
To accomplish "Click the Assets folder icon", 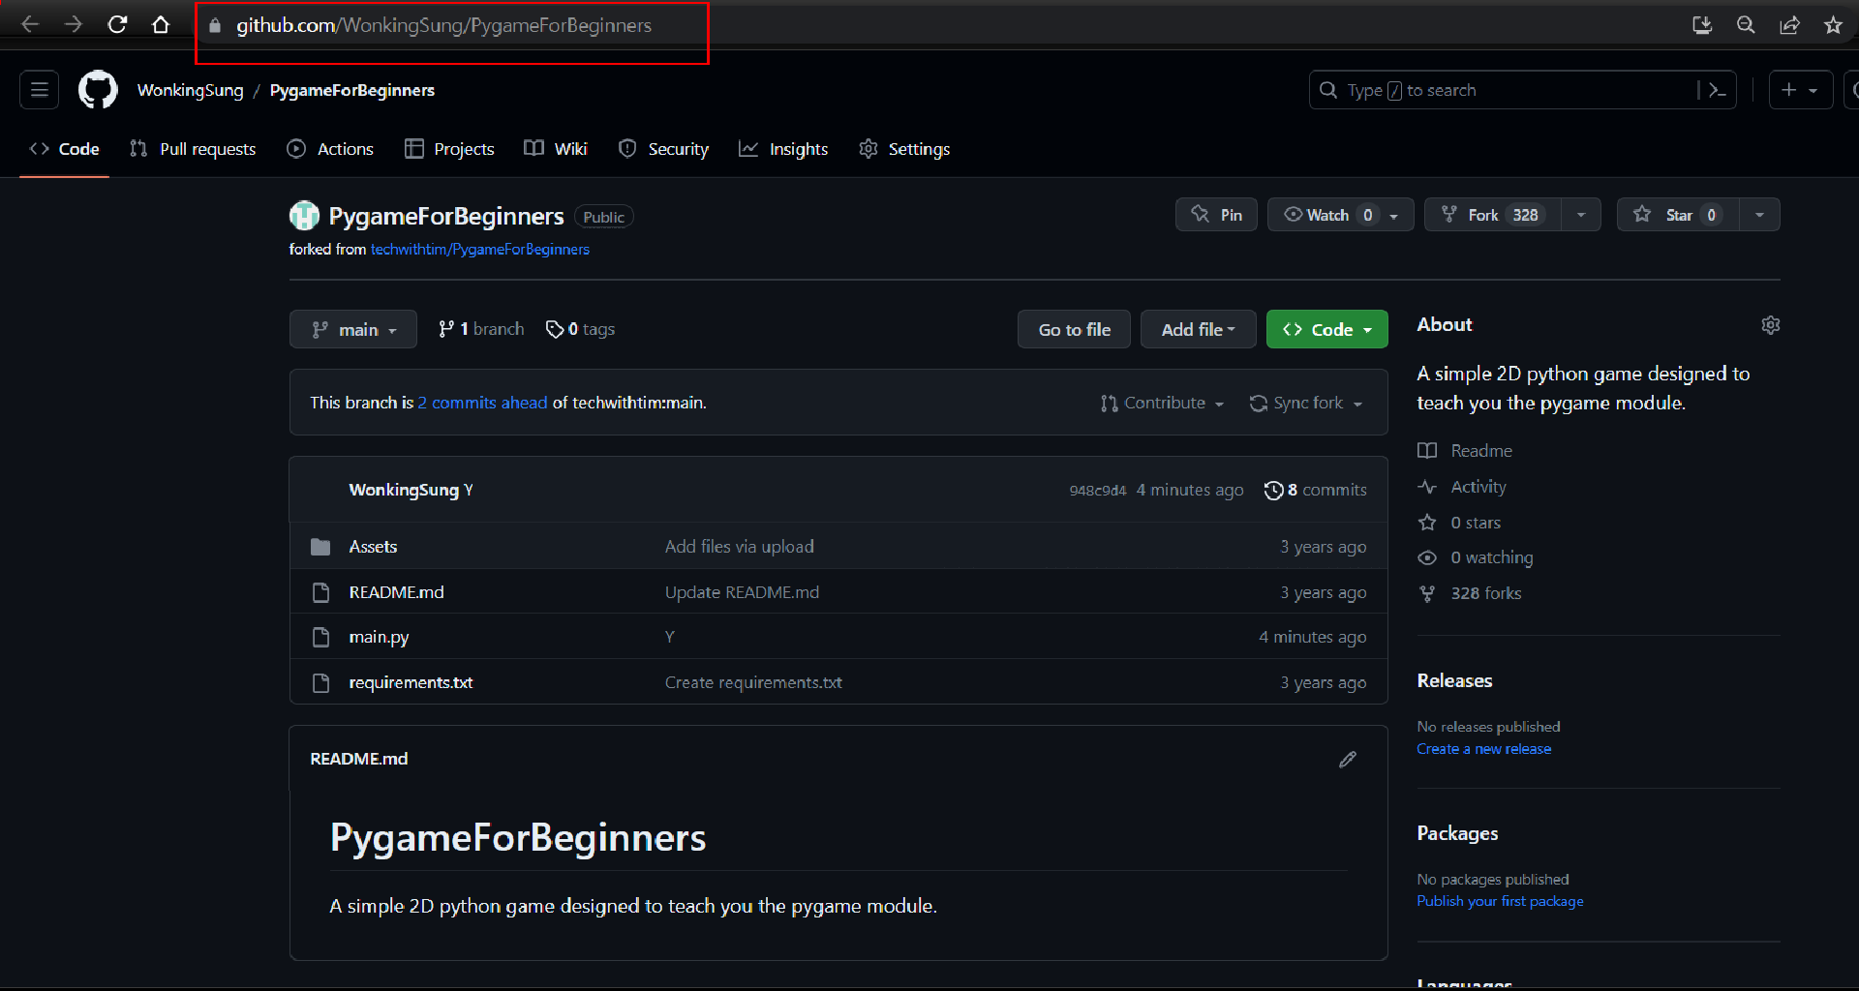I will (x=320, y=547).
